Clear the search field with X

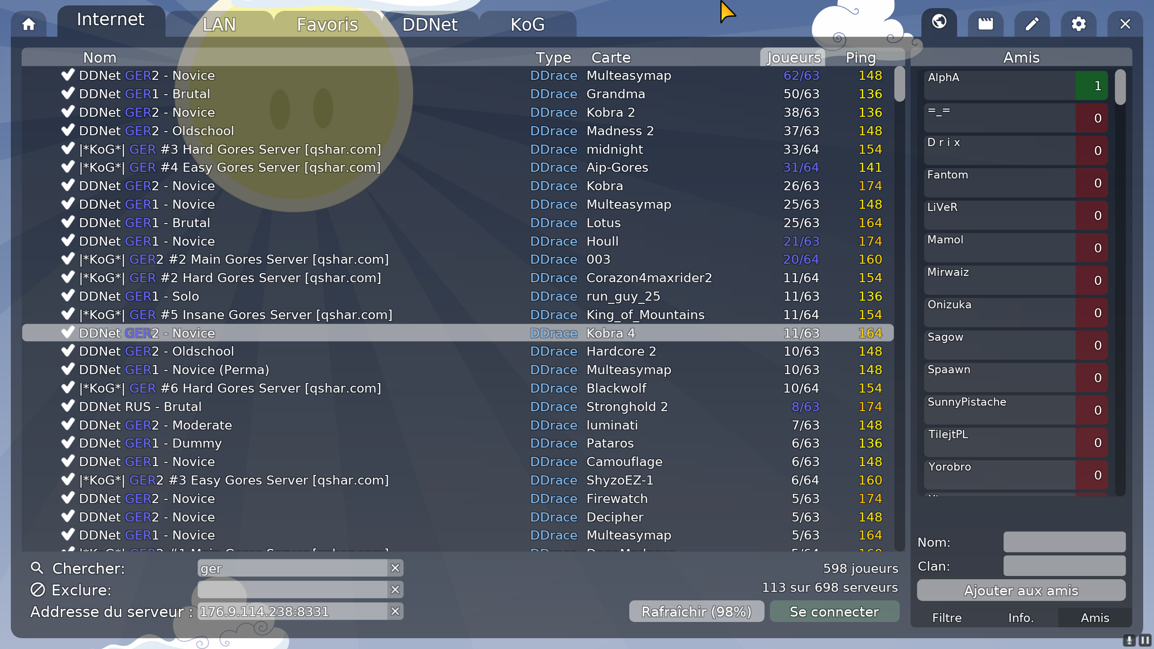point(395,568)
